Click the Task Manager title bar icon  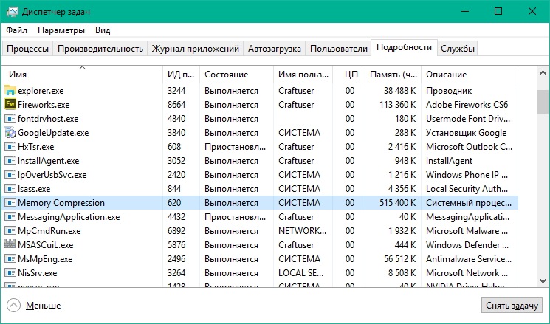(x=12, y=12)
